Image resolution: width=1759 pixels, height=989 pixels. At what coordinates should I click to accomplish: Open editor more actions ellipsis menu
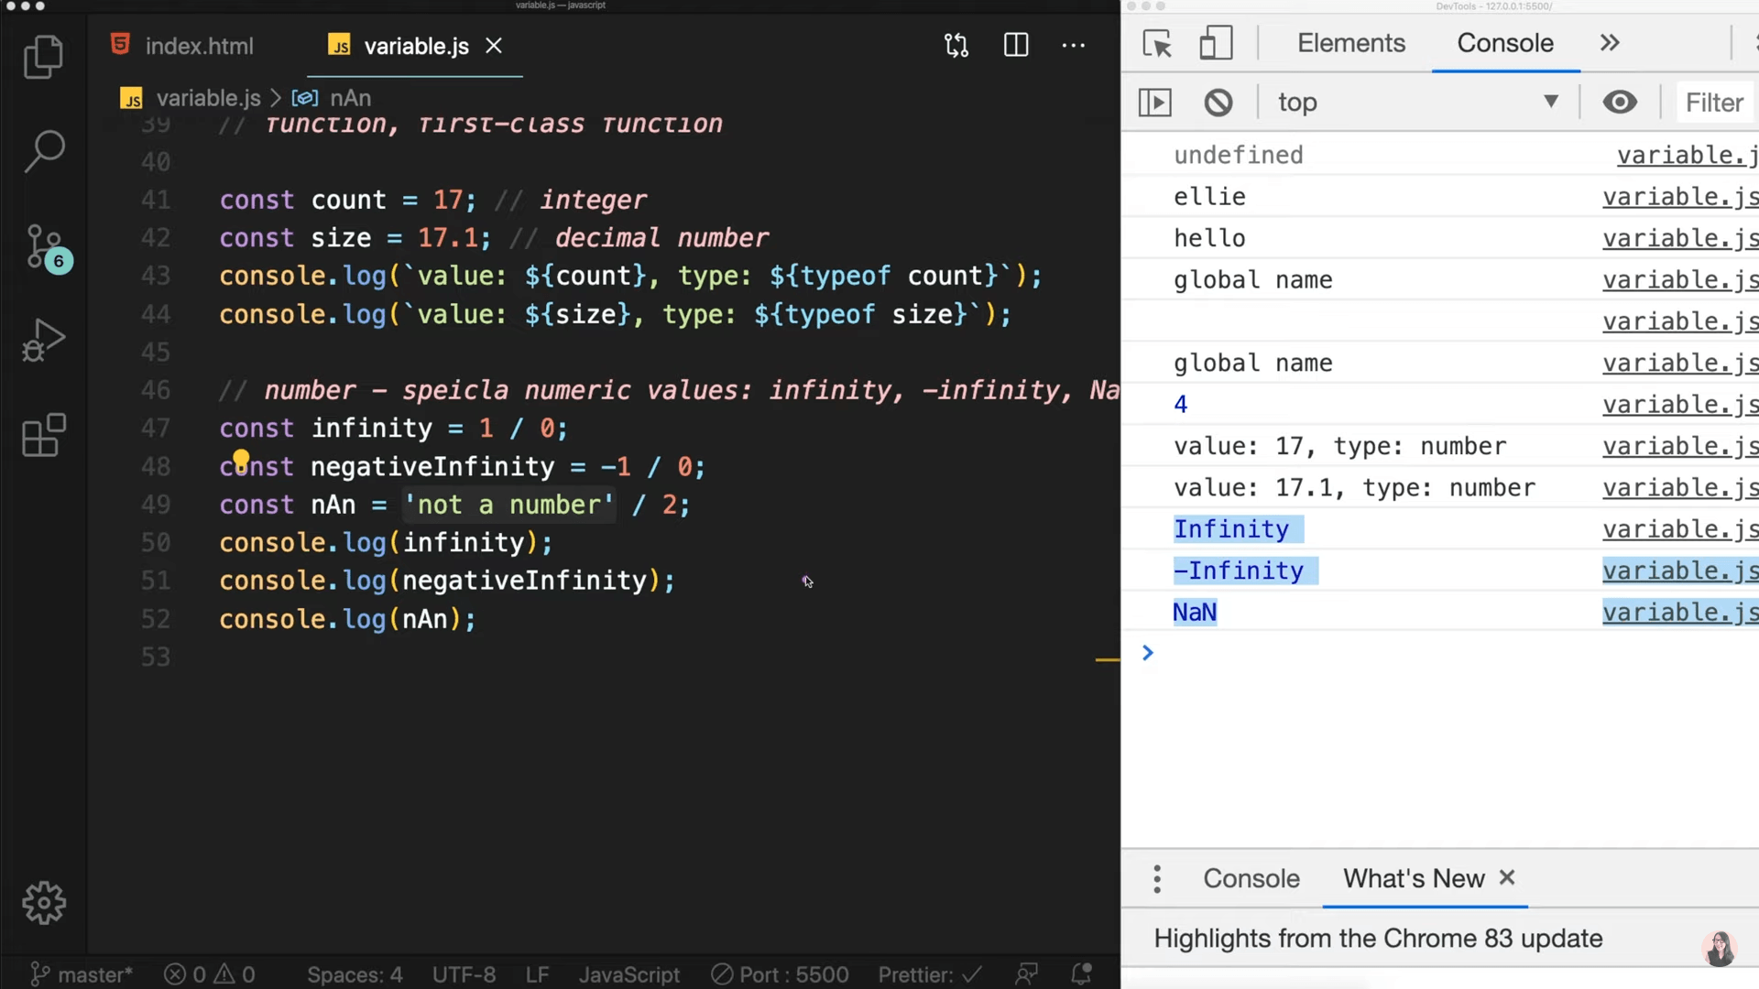point(1073,46)
